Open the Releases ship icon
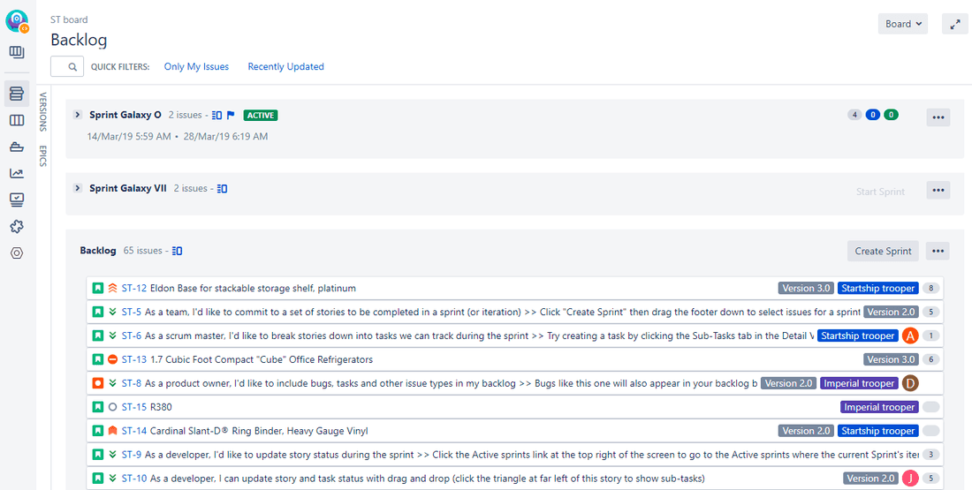 (17, 147)
